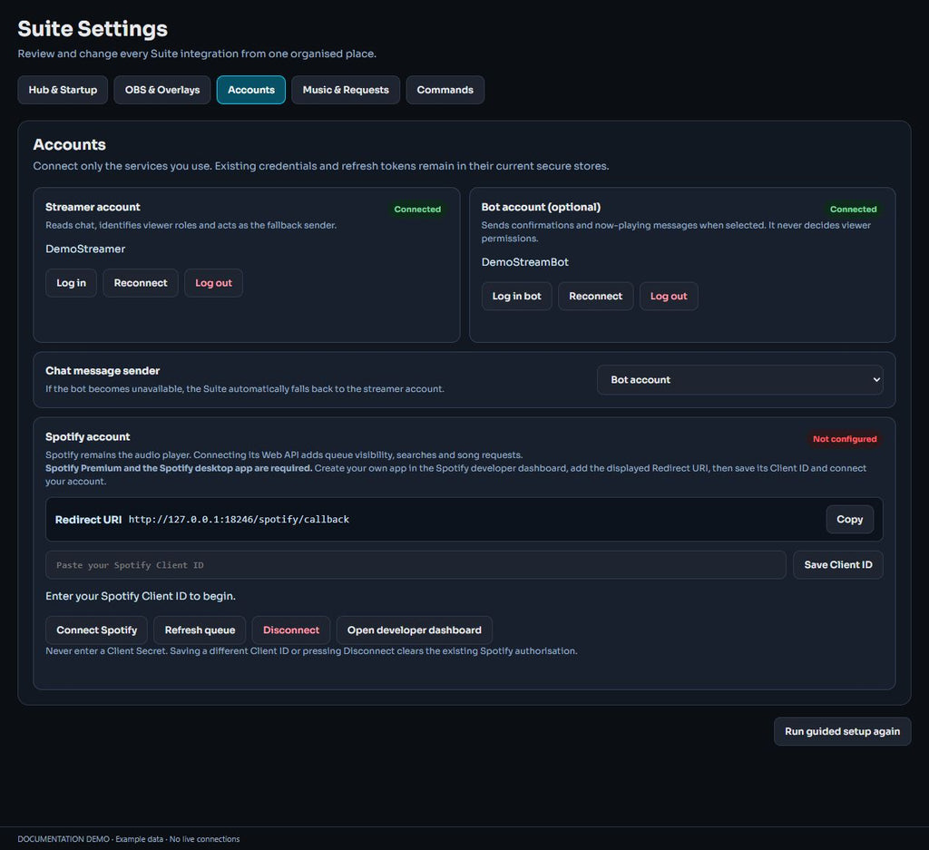Select the Accounts tab
This screenshot has height=850, width=929.
point(251,90)
